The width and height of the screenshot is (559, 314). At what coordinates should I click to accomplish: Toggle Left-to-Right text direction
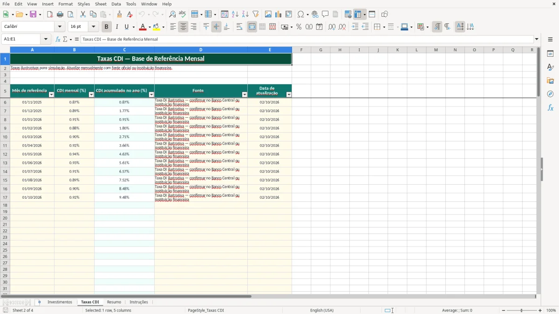437,27
